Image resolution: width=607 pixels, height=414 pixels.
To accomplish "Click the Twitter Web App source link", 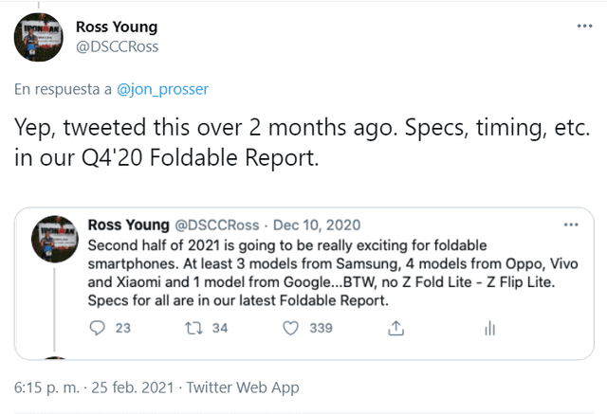I will (243, 387).
